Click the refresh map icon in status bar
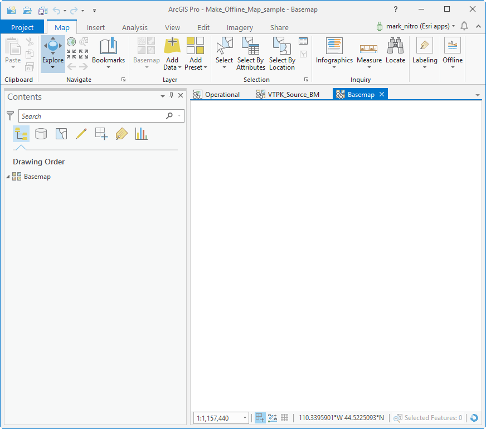 point(474,418)
